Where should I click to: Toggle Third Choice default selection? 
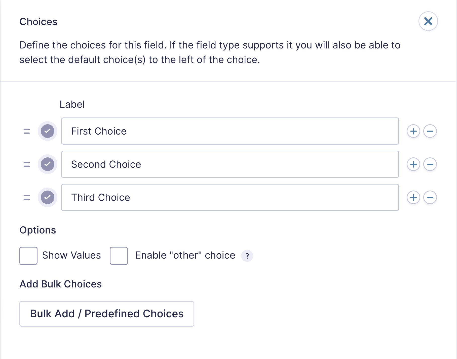[47, 197]
